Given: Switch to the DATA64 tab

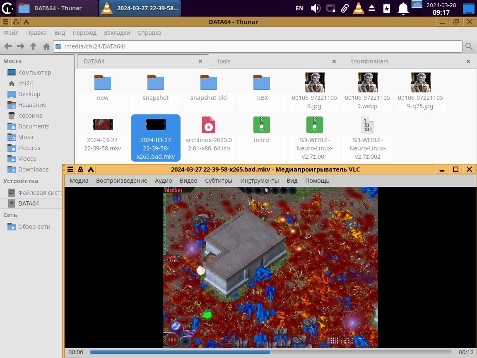Looking at the screenshot, I should pos(143,61).
